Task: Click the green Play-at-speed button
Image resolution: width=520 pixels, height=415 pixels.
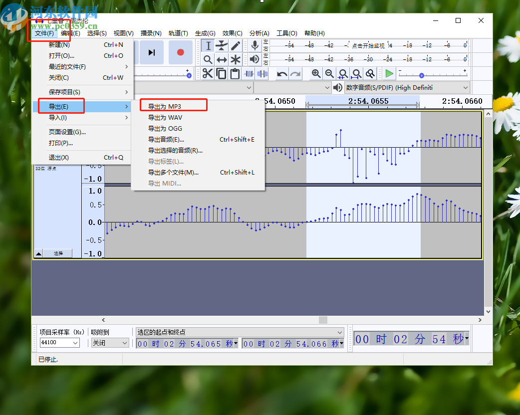Action: (x=389, y=74)
